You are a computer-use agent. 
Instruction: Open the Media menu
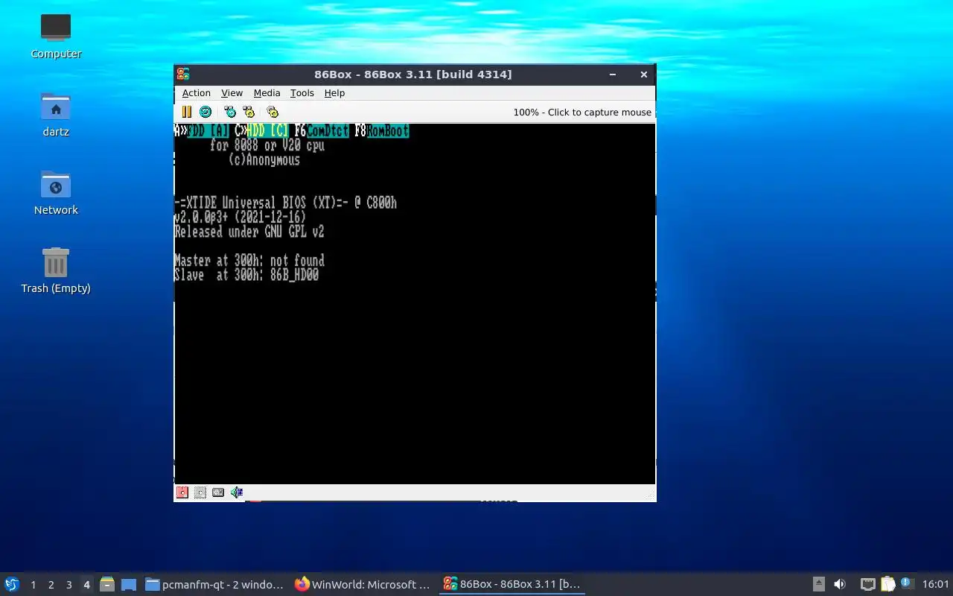click(x=267, y=93)
